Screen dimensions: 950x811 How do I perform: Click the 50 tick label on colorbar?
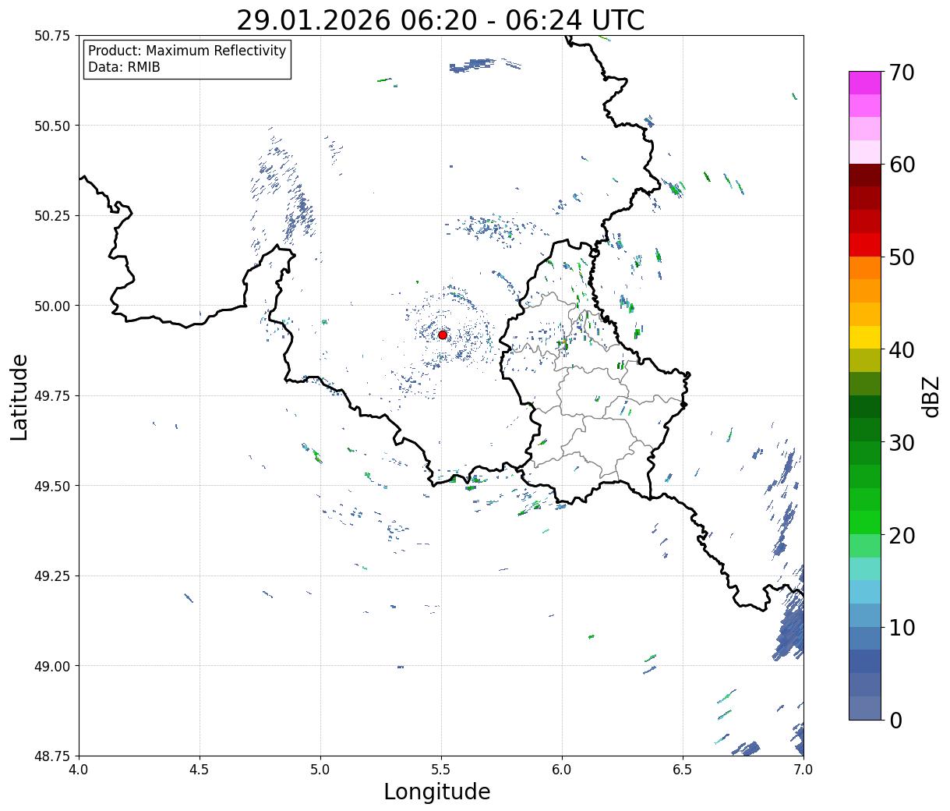tap(902, 257)
